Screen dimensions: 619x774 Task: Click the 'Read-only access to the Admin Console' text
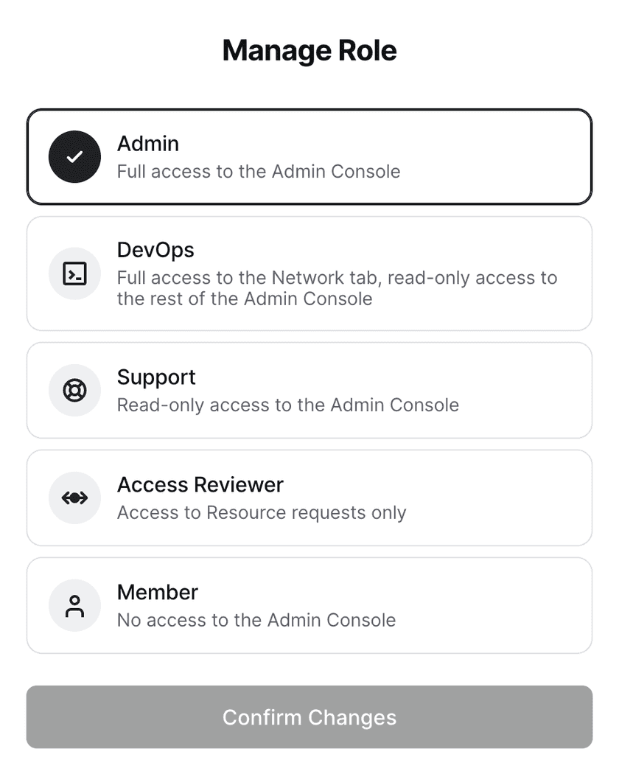coord(288,405)
